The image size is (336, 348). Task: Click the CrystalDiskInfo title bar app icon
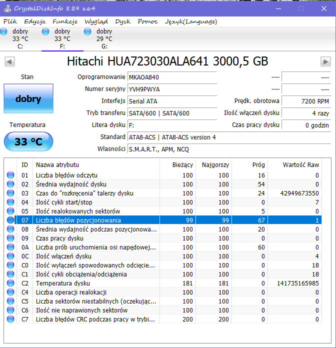pos(7,8)
